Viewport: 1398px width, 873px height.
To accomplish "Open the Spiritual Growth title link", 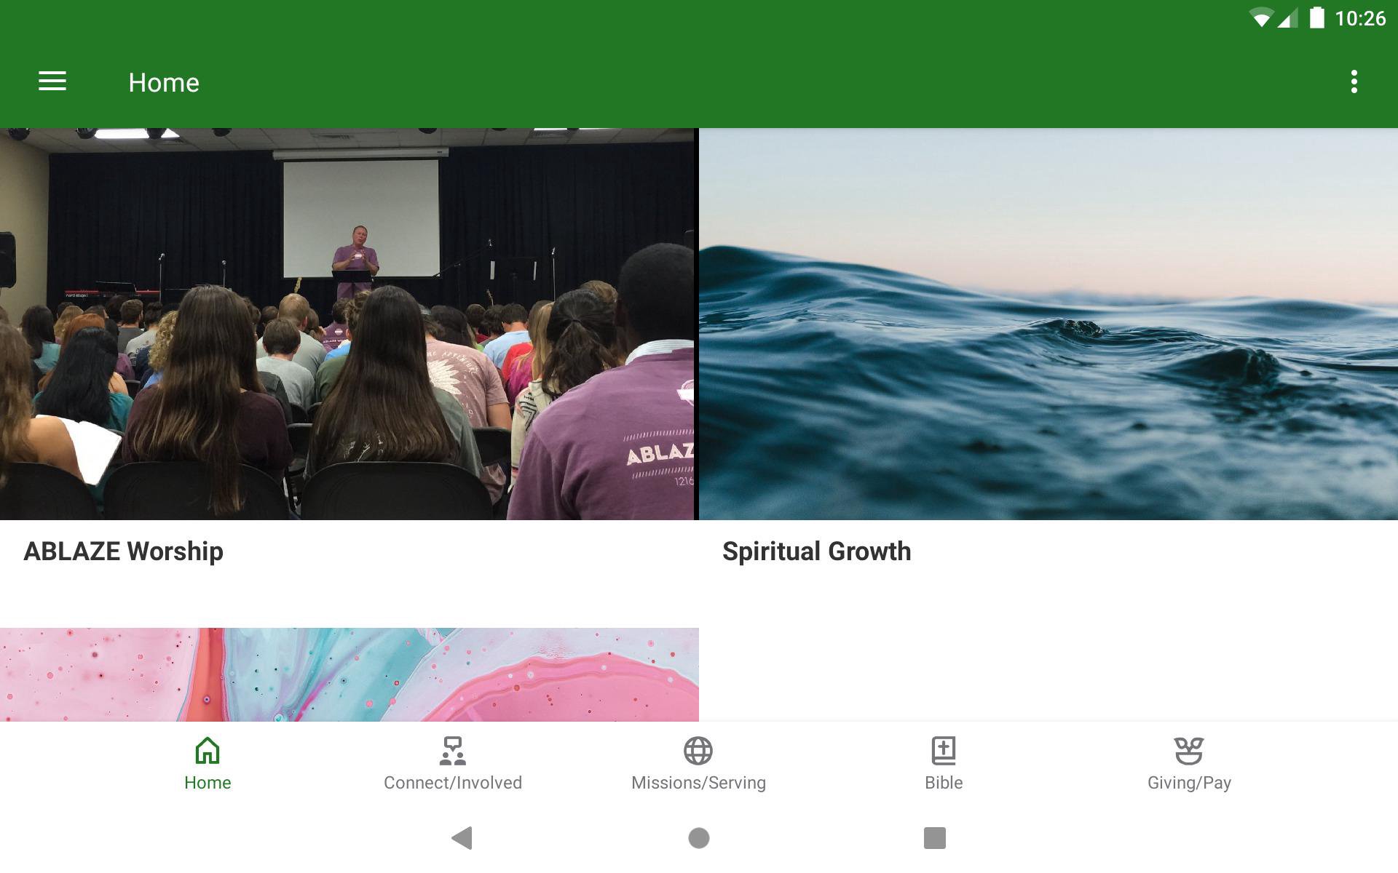I will pos(816,551).
